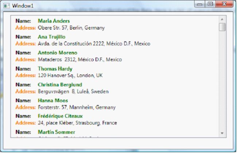
Task: Select the name Frédérique Citeaux
Action: click(60, 116)
